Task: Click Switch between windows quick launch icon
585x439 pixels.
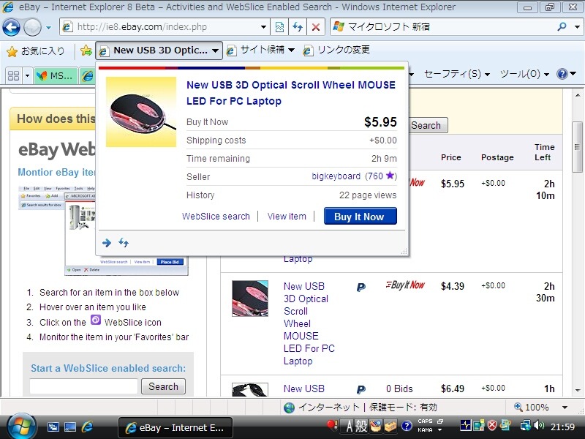Action: coord(53,427)
